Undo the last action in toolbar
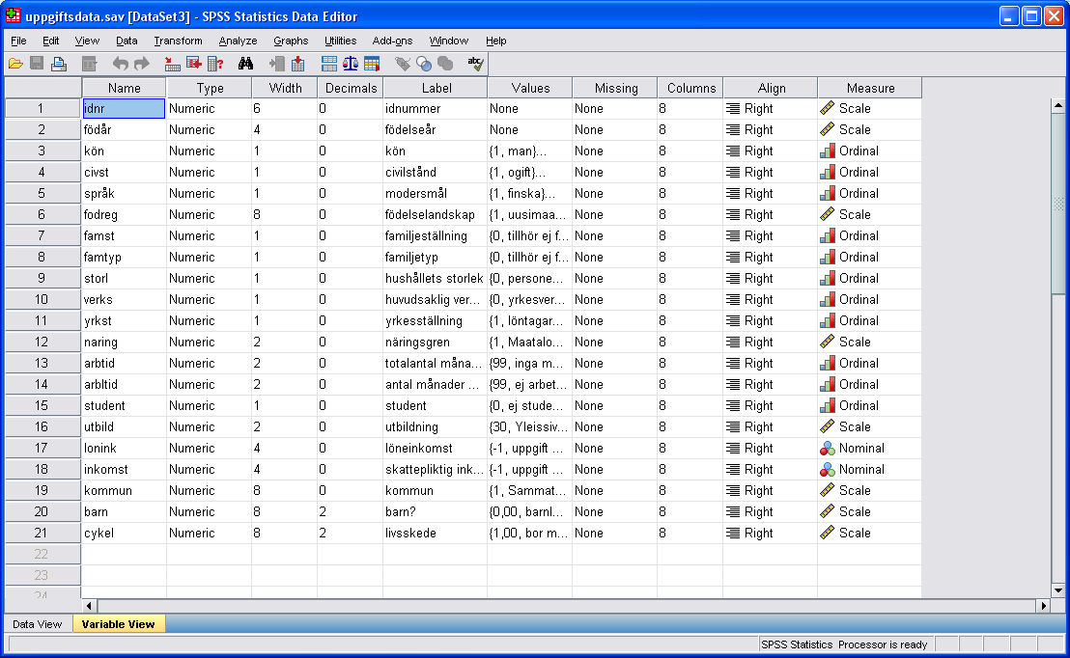1070x658 pixels. 120,64
